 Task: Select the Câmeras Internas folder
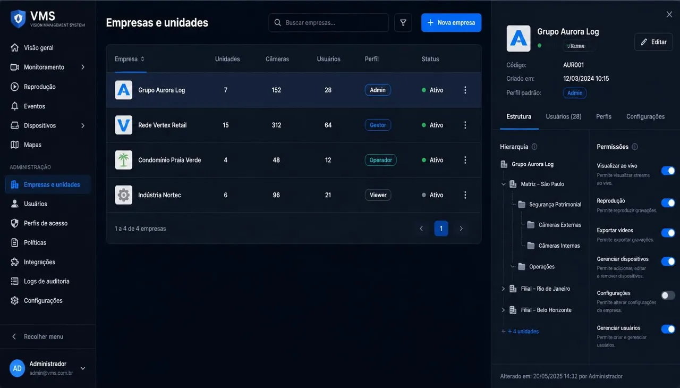point(554,246)
